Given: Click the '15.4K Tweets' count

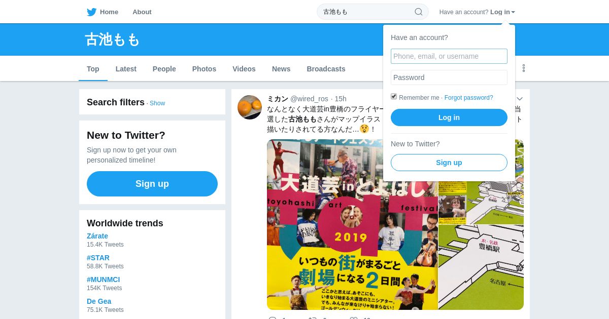Looking at the screenshot, I should (105, 245).
